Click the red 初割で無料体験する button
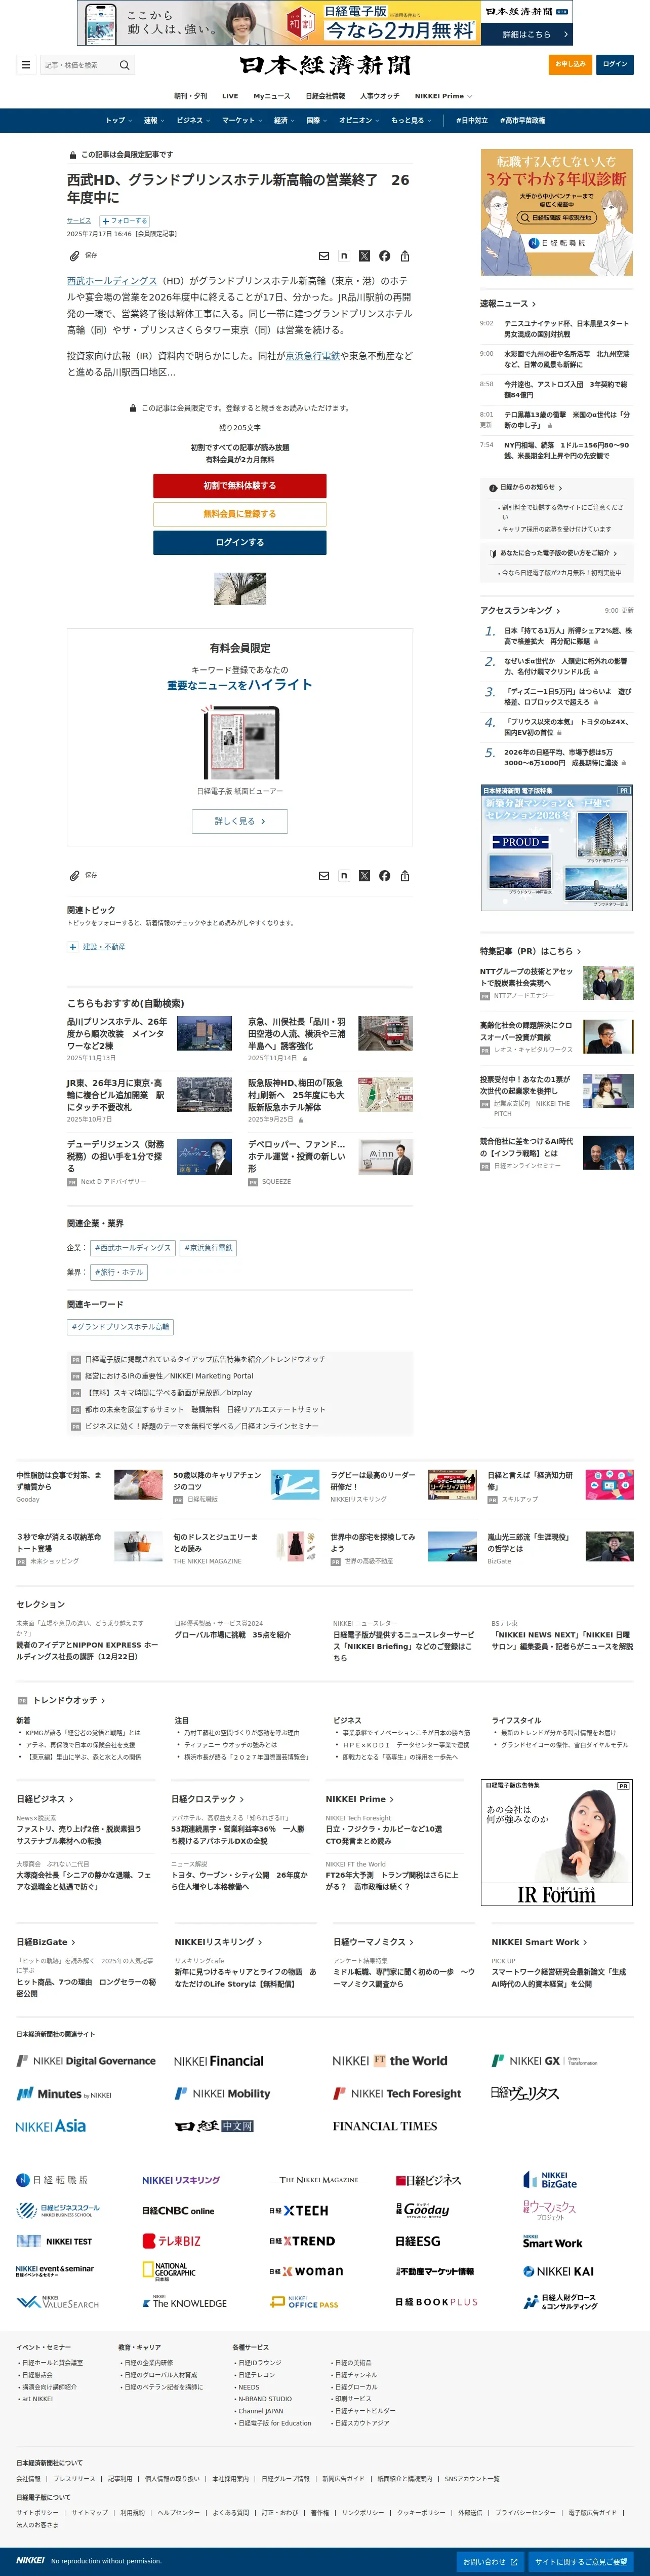 coord(239,485)
